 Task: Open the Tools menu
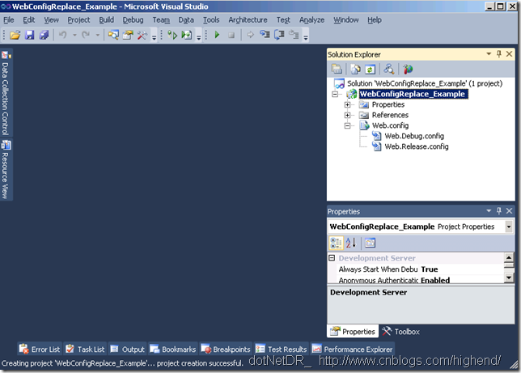[x=211, y=20]
